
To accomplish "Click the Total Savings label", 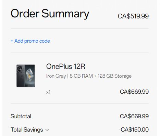I will pos(27,130).
